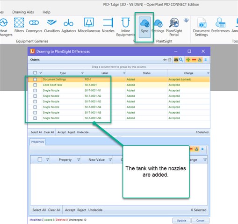Check the 50-T-0001-N6 nozzle checkbox
The image size is (238, 224).
click(35, 118)
